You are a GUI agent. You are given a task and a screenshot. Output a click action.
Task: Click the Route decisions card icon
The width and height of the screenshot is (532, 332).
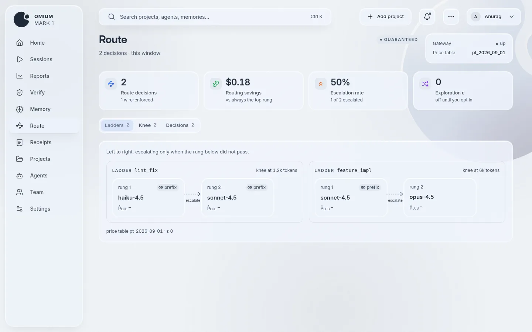click(x=111, y=84)
